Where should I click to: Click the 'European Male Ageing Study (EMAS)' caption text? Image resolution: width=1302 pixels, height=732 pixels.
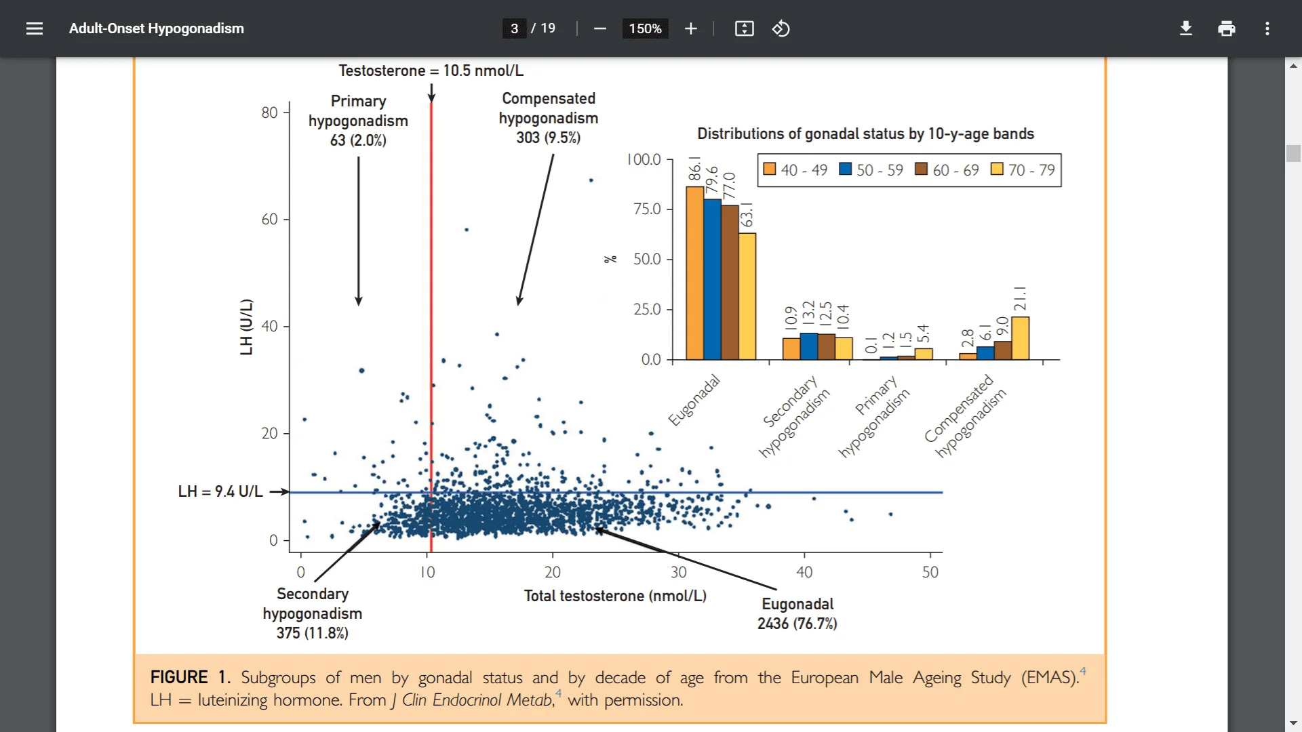click(x=934, y=677)
